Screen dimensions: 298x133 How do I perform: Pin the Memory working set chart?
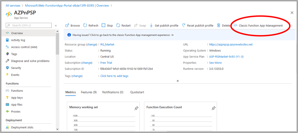(136, 108)
